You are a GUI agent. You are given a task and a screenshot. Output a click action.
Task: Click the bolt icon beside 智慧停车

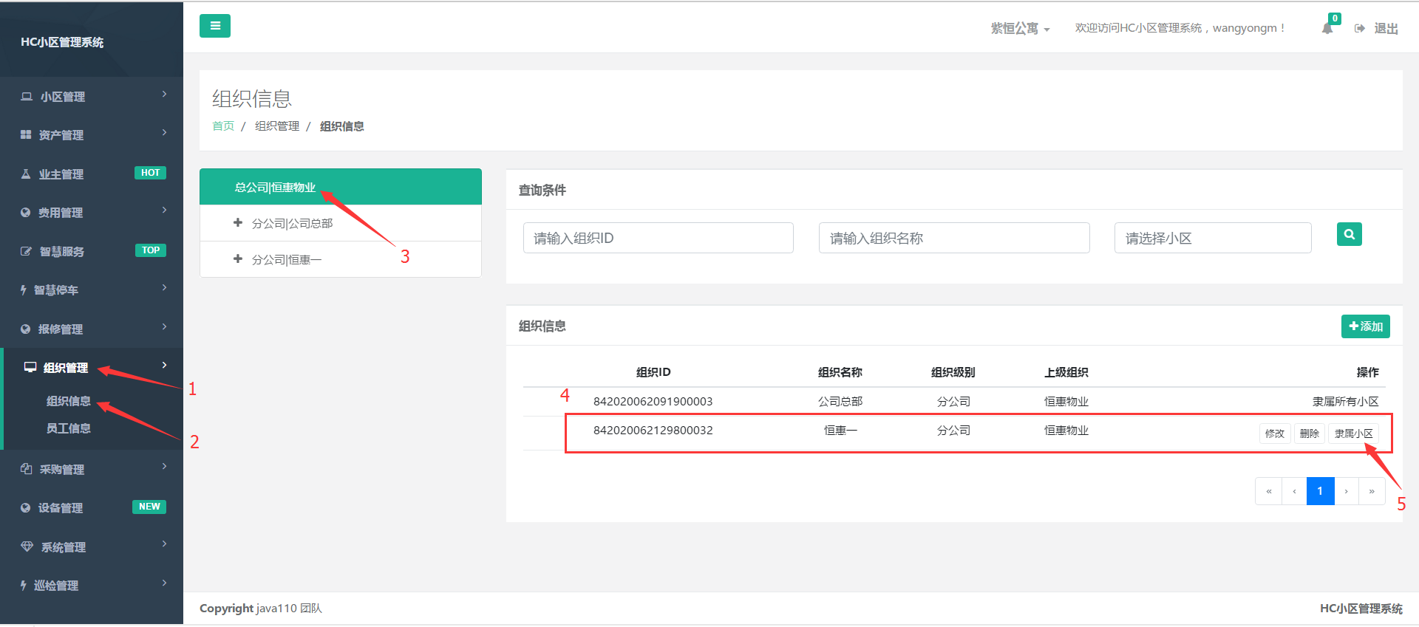(x=24, y=290)
